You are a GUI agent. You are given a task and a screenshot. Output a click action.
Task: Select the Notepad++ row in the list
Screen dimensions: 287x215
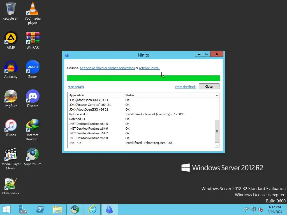(141, 119)
